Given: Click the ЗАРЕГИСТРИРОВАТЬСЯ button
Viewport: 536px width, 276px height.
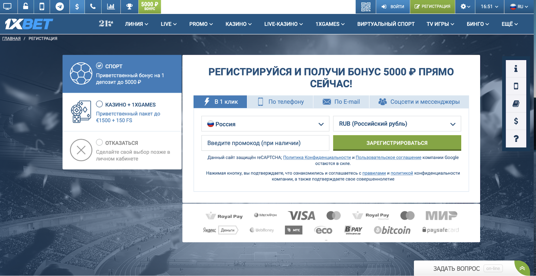Looking at the screenshot, I should pyautogui.click(x=397, y=143).
